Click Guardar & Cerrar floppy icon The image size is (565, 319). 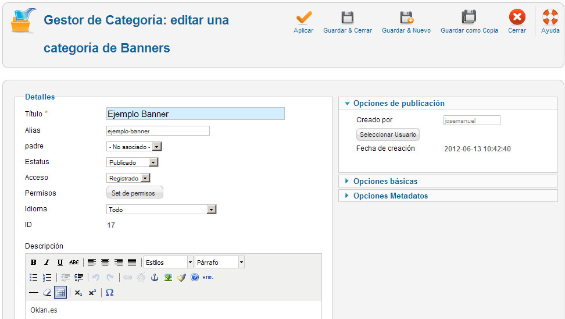(348, 17)
